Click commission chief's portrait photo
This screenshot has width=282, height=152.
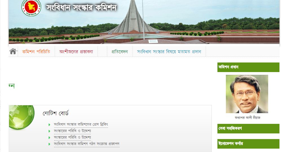tap(247, 94)
